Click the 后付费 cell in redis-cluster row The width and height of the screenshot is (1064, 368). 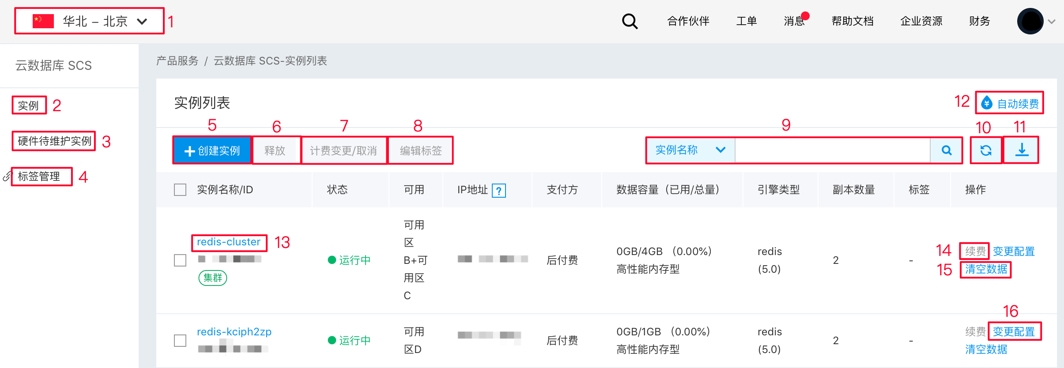coord(562,260)
